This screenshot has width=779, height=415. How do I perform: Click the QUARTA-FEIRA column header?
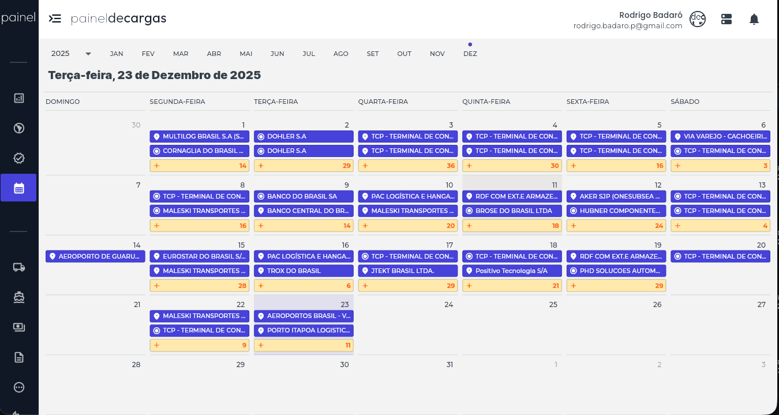[383, 102]
